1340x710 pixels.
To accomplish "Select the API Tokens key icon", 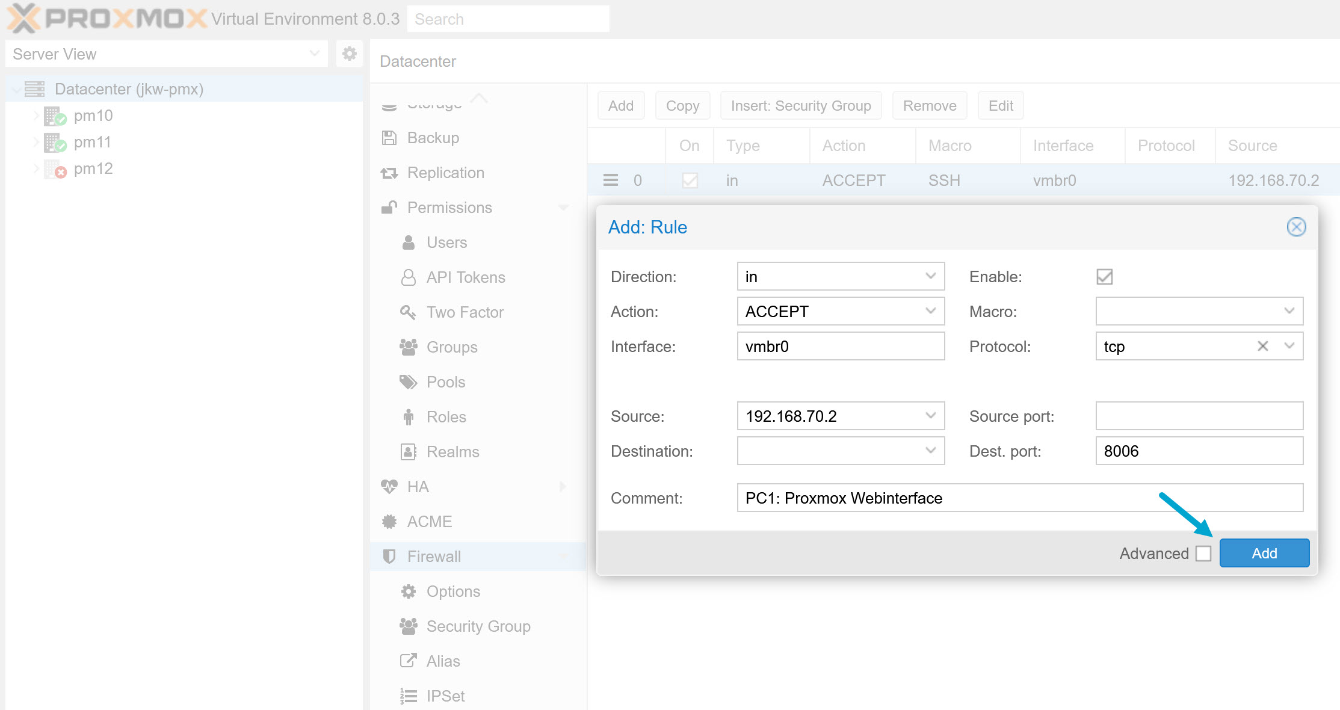I will tap(408, 277).
